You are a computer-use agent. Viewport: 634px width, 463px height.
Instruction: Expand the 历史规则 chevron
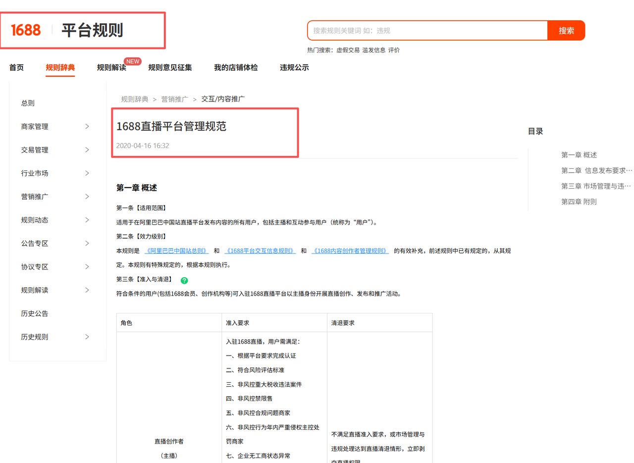point(87,337)
